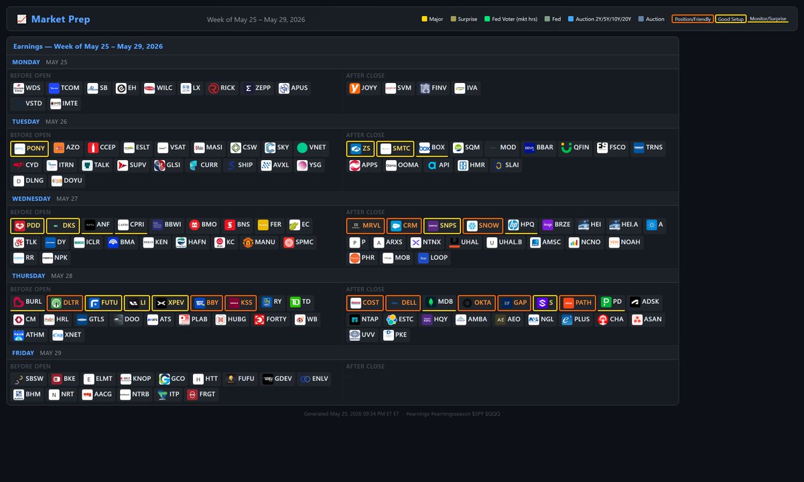
Task: Click the PONY ticker logo icon
Action: point(19,148)
